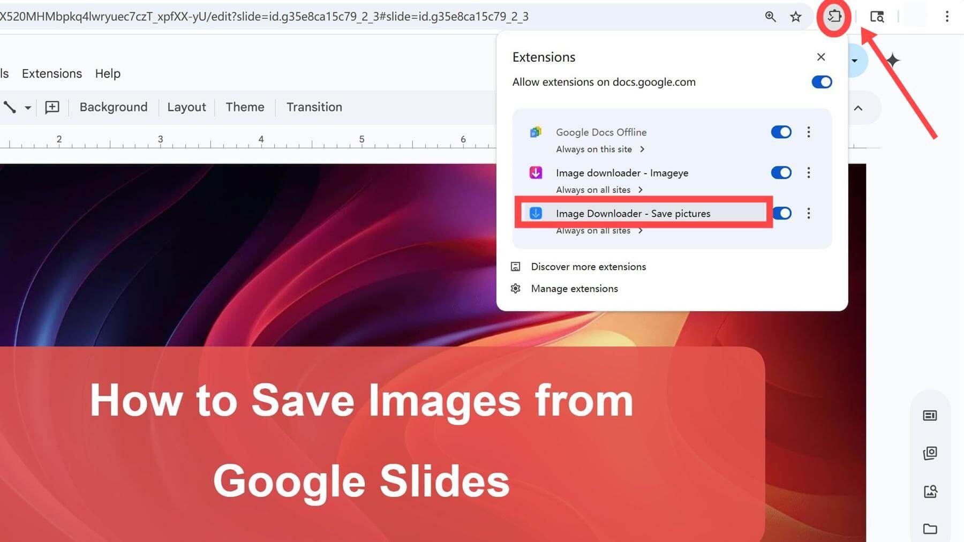The image size is (964, 542).
Task: Click the Save pictures extension icon
Action: (536, 213)
